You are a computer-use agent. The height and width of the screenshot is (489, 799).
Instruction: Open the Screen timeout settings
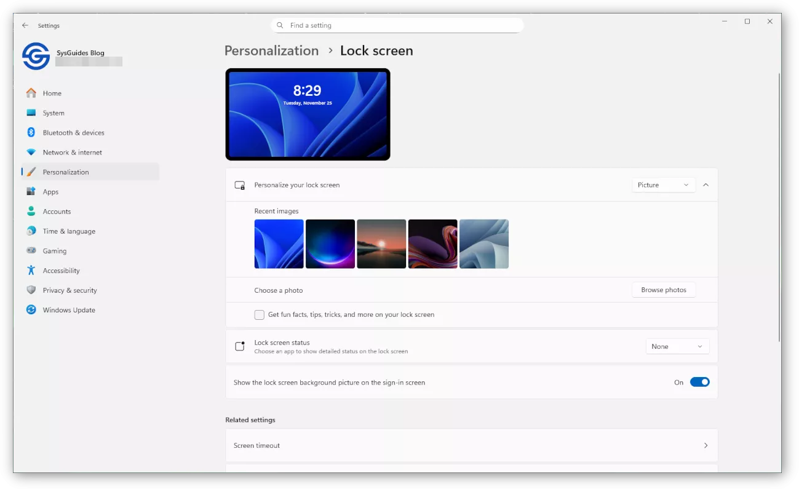471,445
